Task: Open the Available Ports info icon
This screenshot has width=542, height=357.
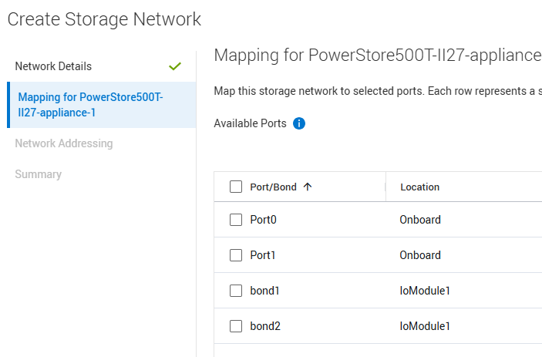Action: pos(299,123)
